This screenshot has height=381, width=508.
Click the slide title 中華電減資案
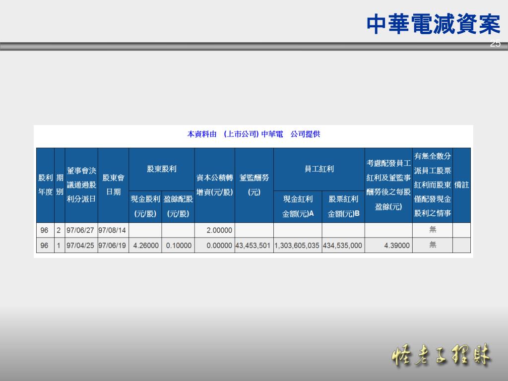click(x=433, y=24)
